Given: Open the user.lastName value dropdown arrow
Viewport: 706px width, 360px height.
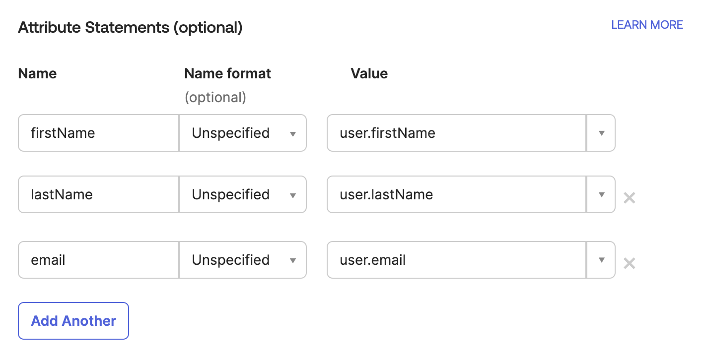Looking at the screenshot, I should pos(601,194).
